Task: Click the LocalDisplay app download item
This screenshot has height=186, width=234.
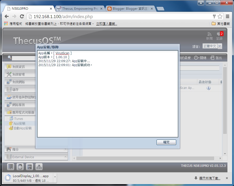Action: 28,178
